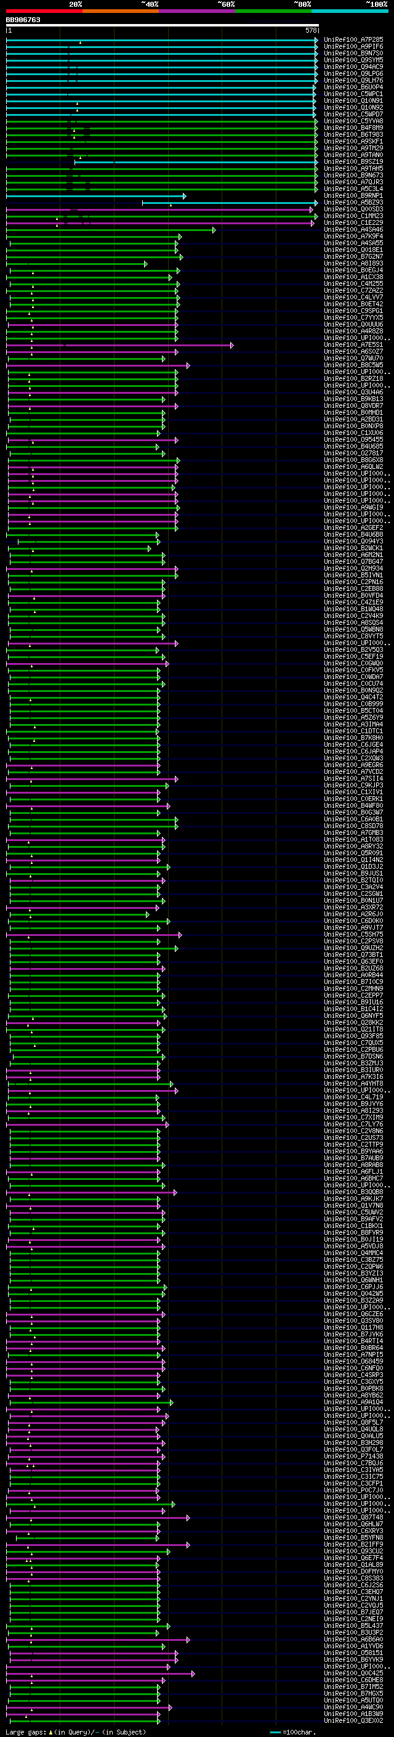
Task: Select hit UniRef100_A7E5S1
Action: (353, 344)
